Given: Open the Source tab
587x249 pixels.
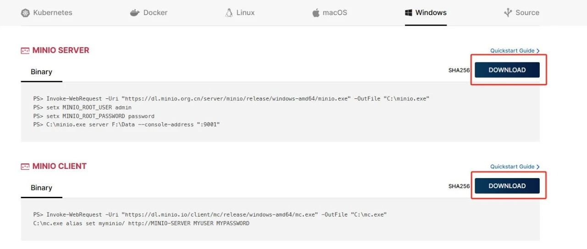Looking at the screenshot, I should (x=527, y=13).
